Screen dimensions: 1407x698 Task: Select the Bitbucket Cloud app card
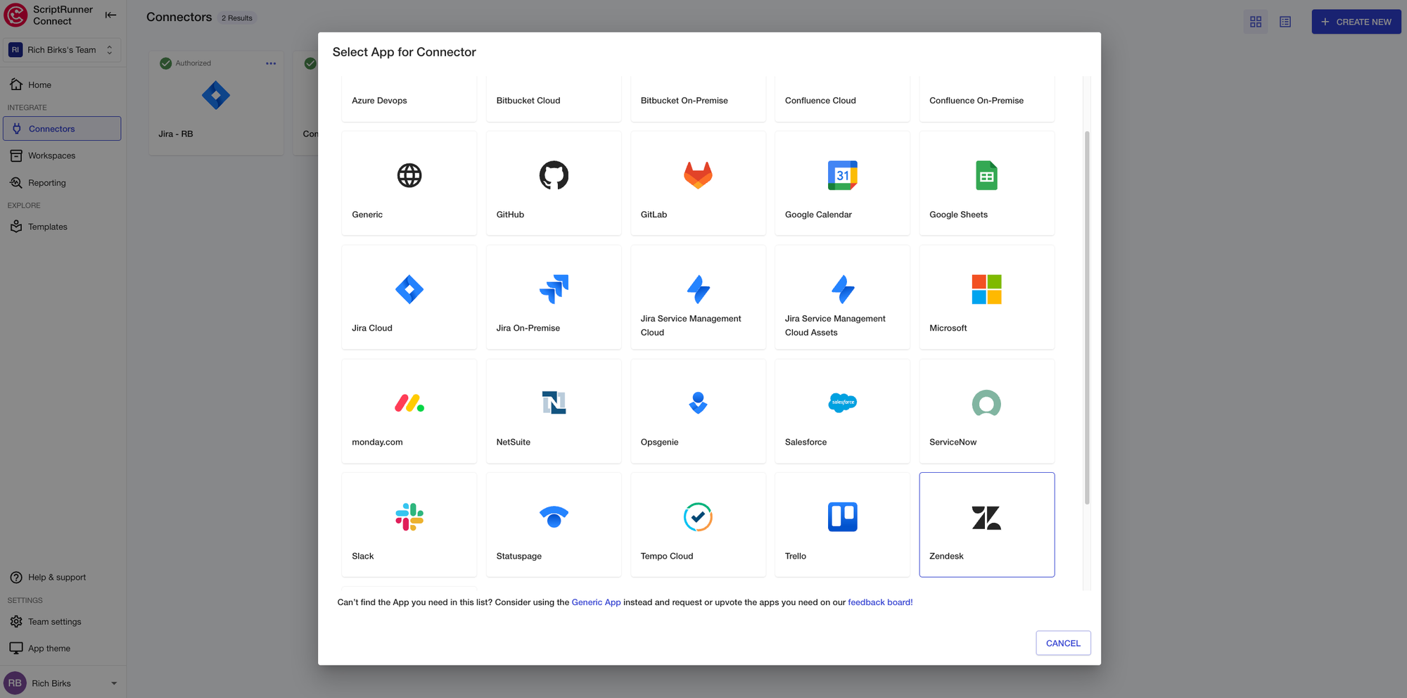[x=554, y=99]
